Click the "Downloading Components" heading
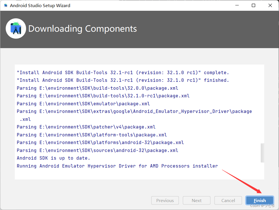279x210 pixels. (83, 29)
